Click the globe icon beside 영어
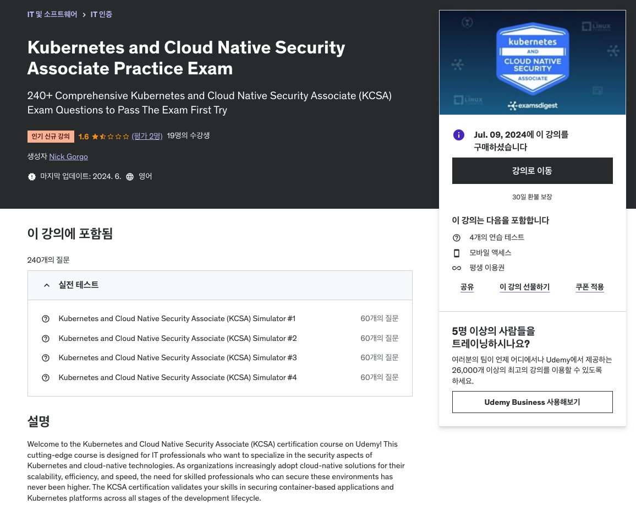 (130, 177)
